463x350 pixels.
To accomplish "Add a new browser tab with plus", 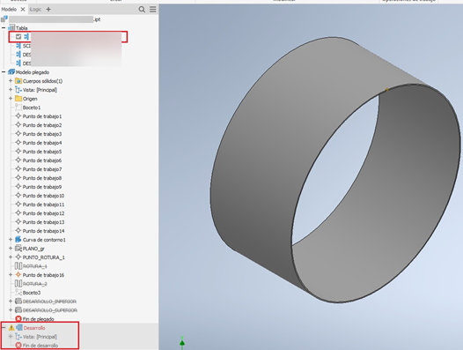I will 48,10.
